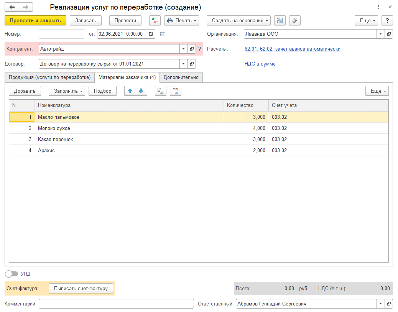Click account 003.02 in Арахис row
Viewport: 398px width, 312px height.
click(279, 150)
